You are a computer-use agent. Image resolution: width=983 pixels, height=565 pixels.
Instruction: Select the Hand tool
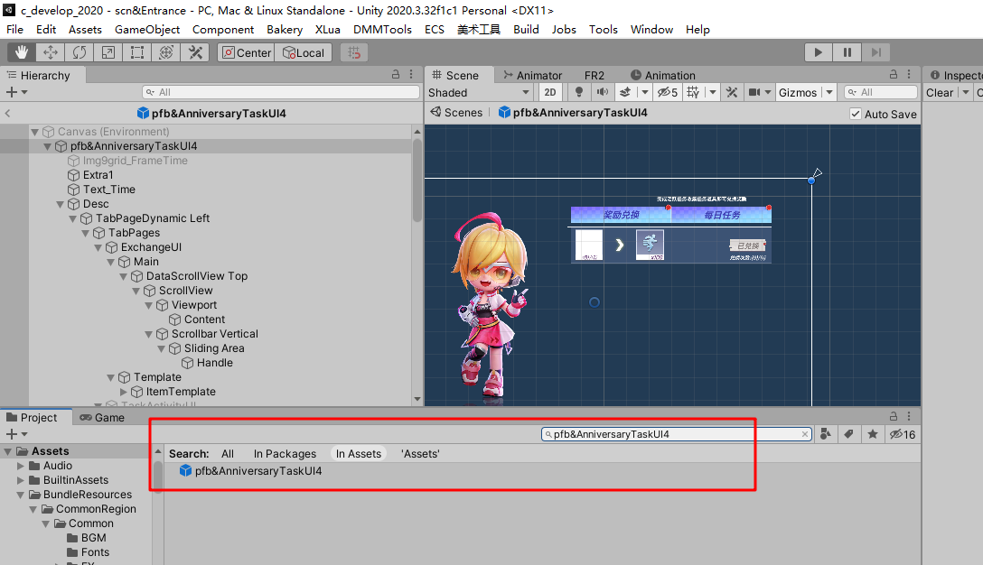pos(22,52)
